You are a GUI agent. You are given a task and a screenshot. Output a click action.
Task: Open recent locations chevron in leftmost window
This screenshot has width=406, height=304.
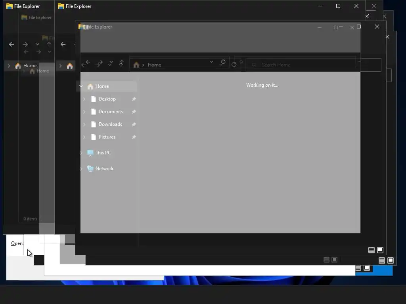point(37,44)
